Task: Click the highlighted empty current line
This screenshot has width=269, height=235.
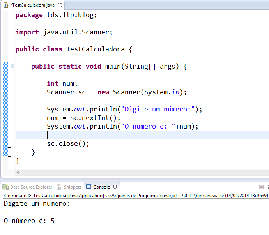Action: tap(142, 135)
